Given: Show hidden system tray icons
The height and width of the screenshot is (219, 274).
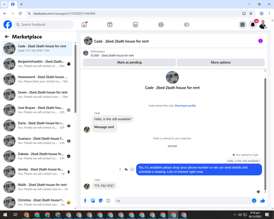Looking at the screenshot, I should point(235,215).
